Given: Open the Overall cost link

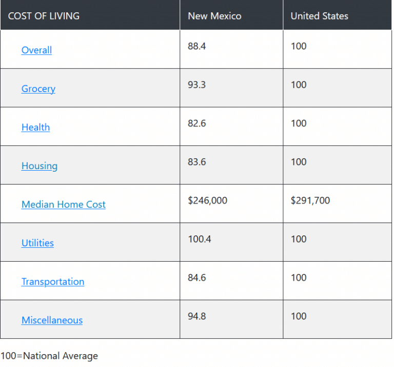Looking at the screenshot, I should [36, 50].
